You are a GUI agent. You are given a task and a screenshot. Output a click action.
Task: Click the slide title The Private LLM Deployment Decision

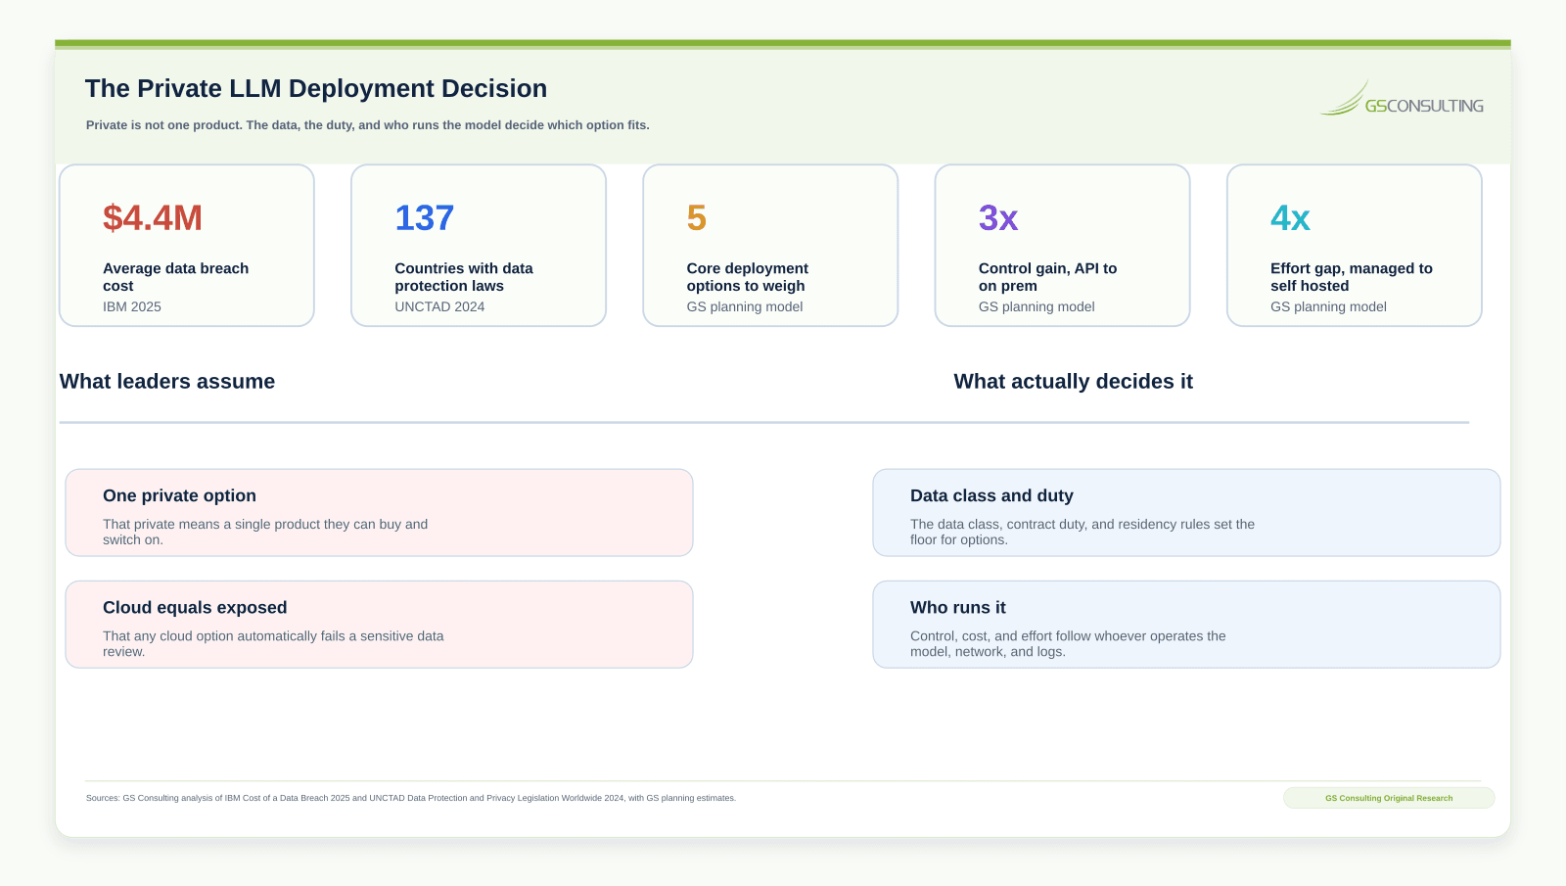pyautogui.click(x=316, y=88)
